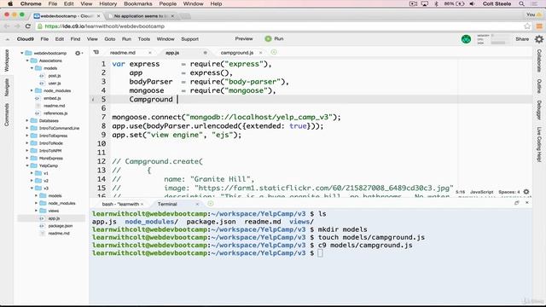Click the JavaScript language mode selector
This screenshot has height=307, width=546.
481,192
